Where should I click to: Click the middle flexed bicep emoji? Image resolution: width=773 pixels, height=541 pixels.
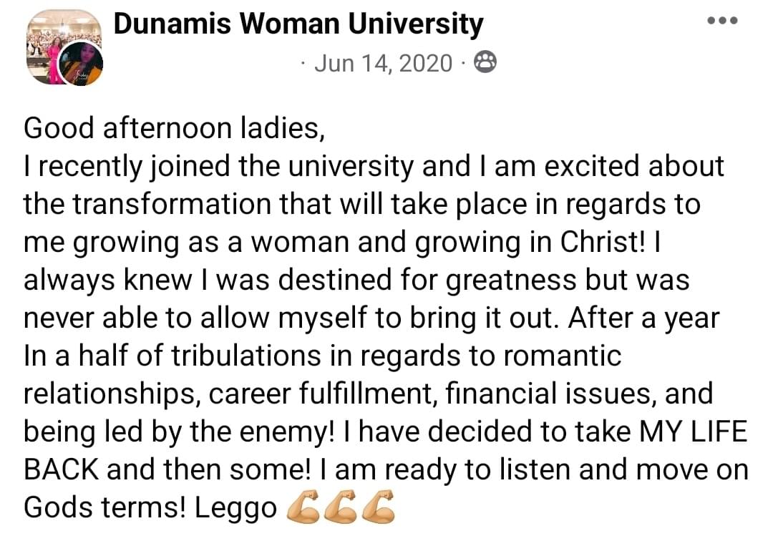341,506
